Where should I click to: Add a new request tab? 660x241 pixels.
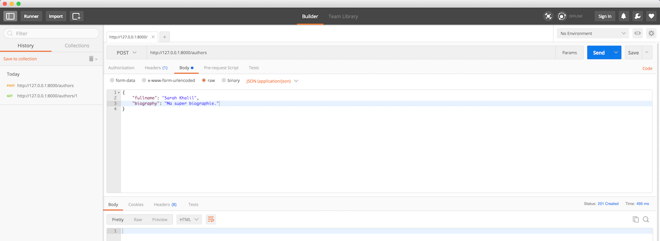tap(165, 37)
